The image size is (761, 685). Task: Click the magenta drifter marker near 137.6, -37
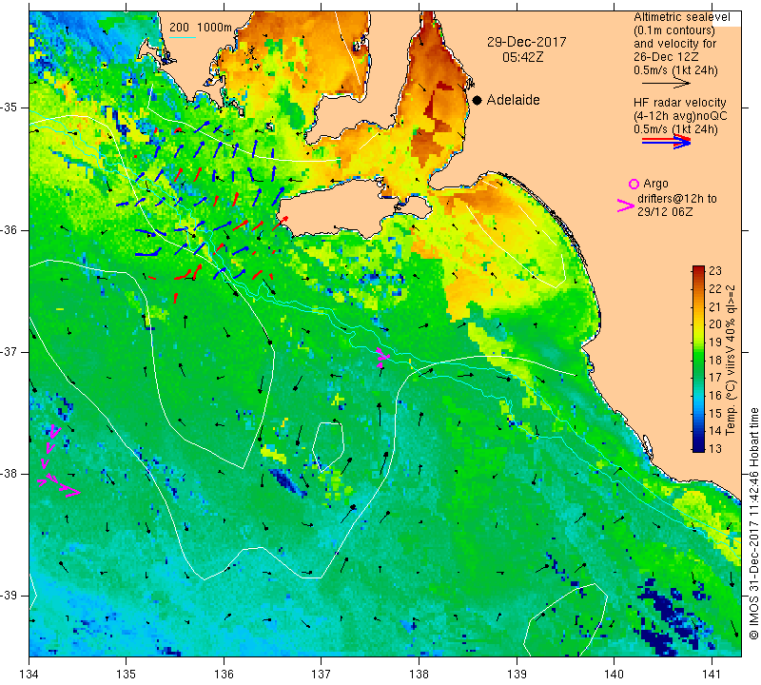click(x=383, y=357)
